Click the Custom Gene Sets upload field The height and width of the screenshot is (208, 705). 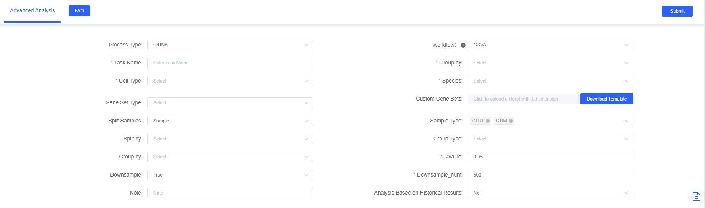(522, 99)
